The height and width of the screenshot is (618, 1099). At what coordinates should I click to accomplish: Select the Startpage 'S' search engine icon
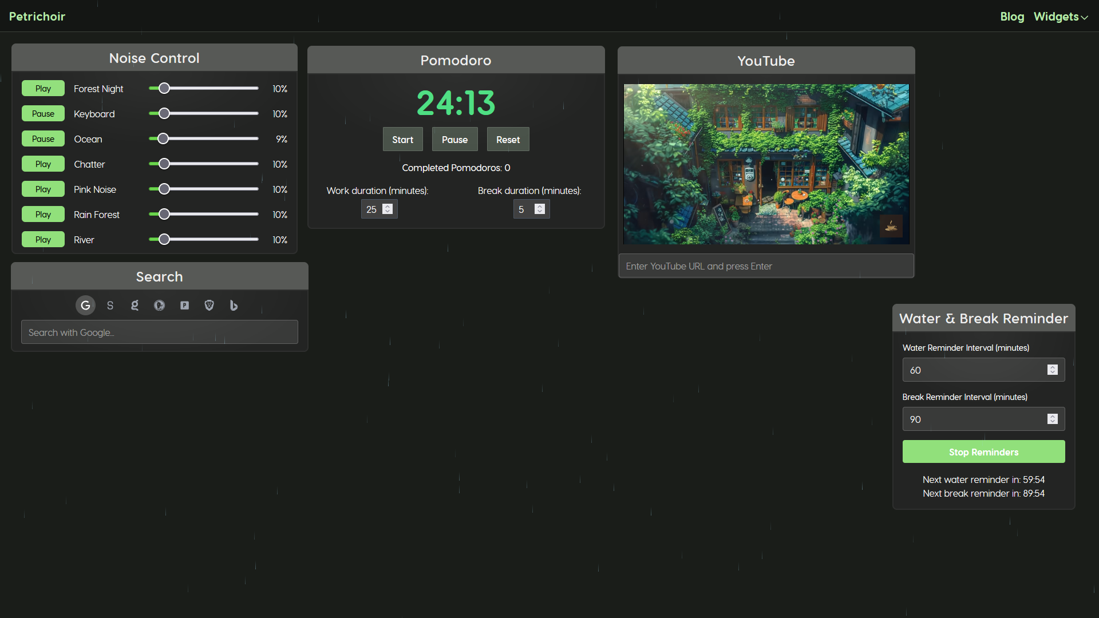110,306
